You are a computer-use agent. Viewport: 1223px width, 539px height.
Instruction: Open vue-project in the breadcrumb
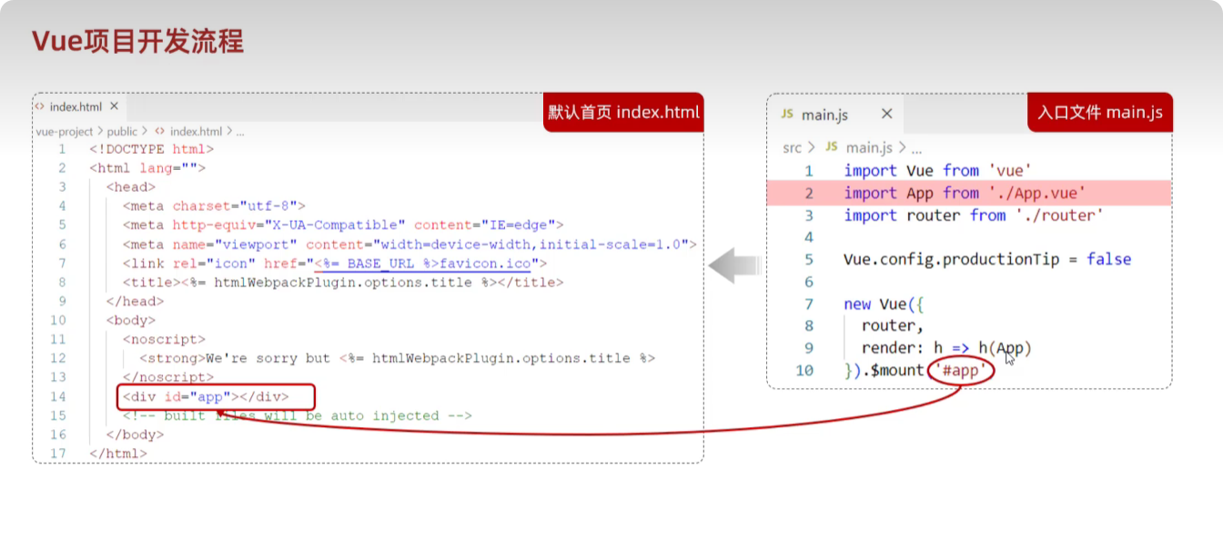pyautogui.click(x=64, y=132)
